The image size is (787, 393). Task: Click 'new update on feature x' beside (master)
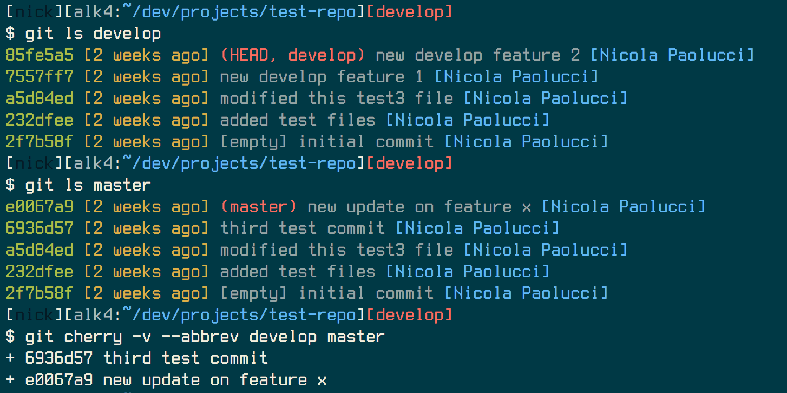point(419,207)
